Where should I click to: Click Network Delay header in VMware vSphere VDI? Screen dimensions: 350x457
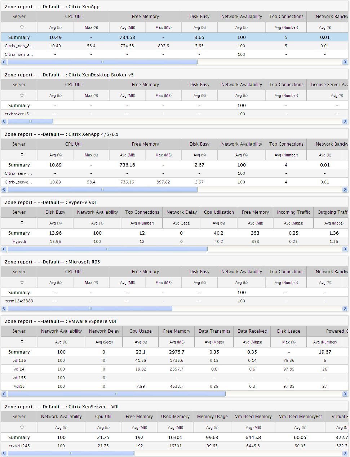(104, 331)
